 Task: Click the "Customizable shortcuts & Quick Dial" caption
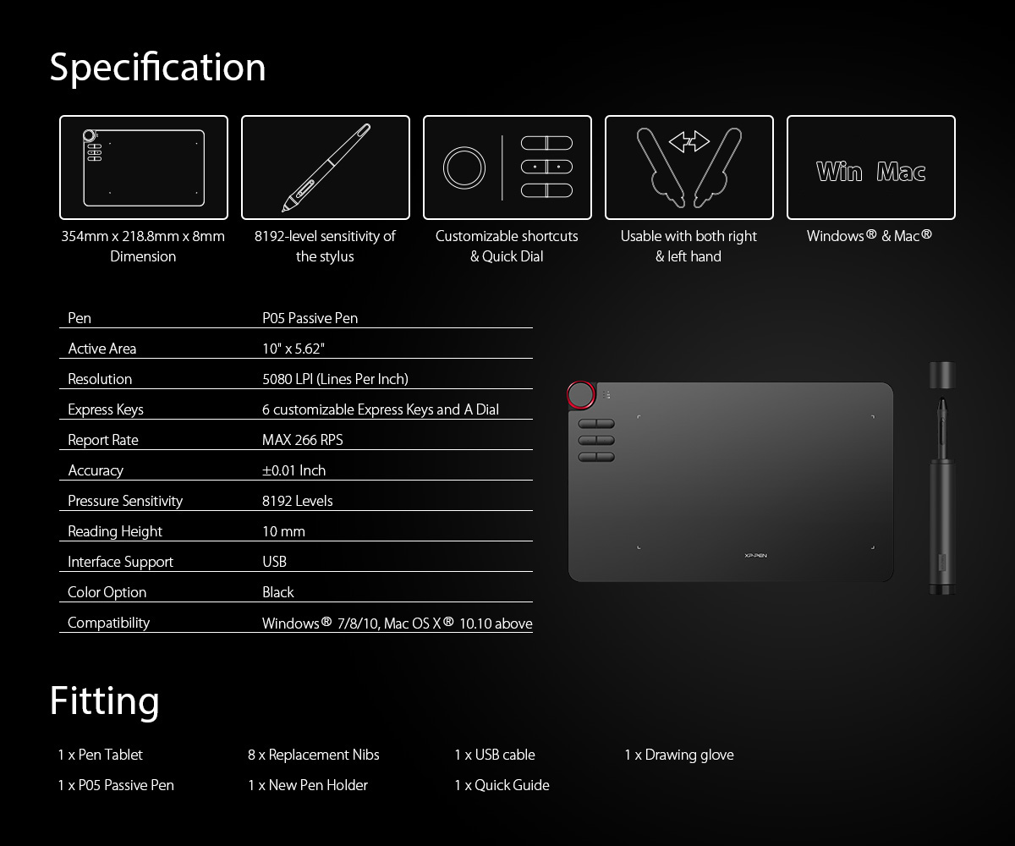click(x=507, y=246)
